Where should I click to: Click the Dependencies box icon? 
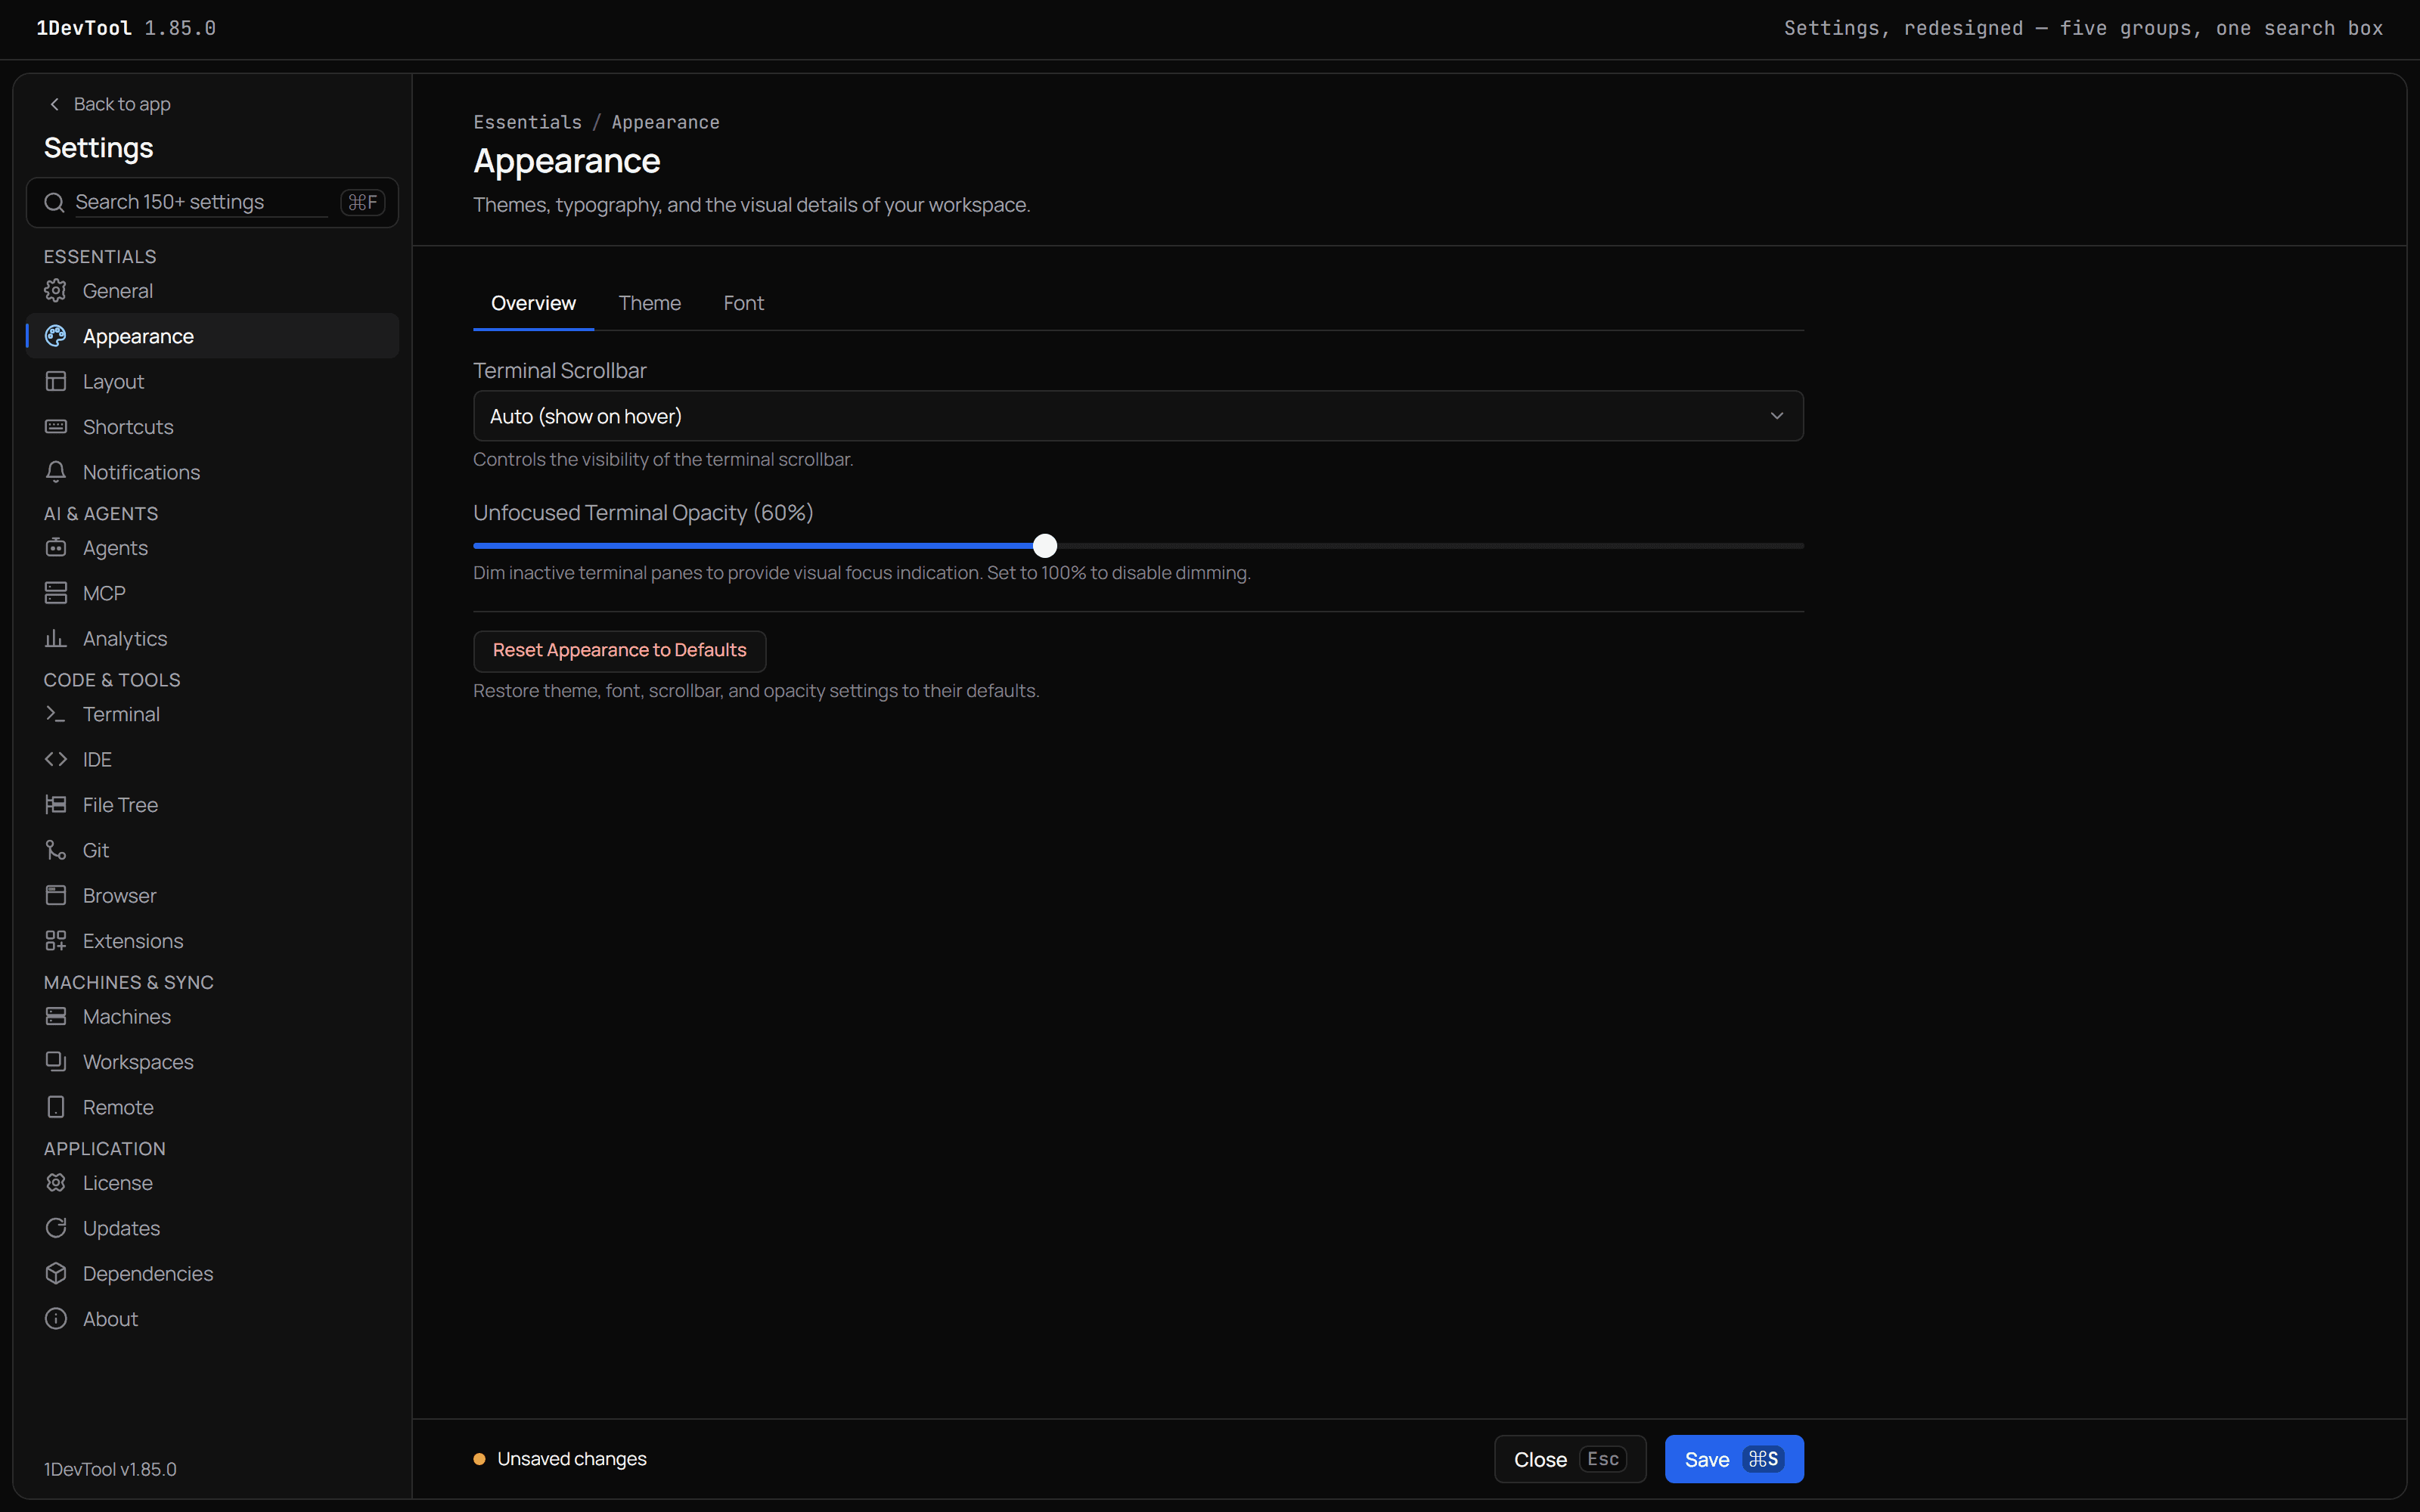(56, 1274)
